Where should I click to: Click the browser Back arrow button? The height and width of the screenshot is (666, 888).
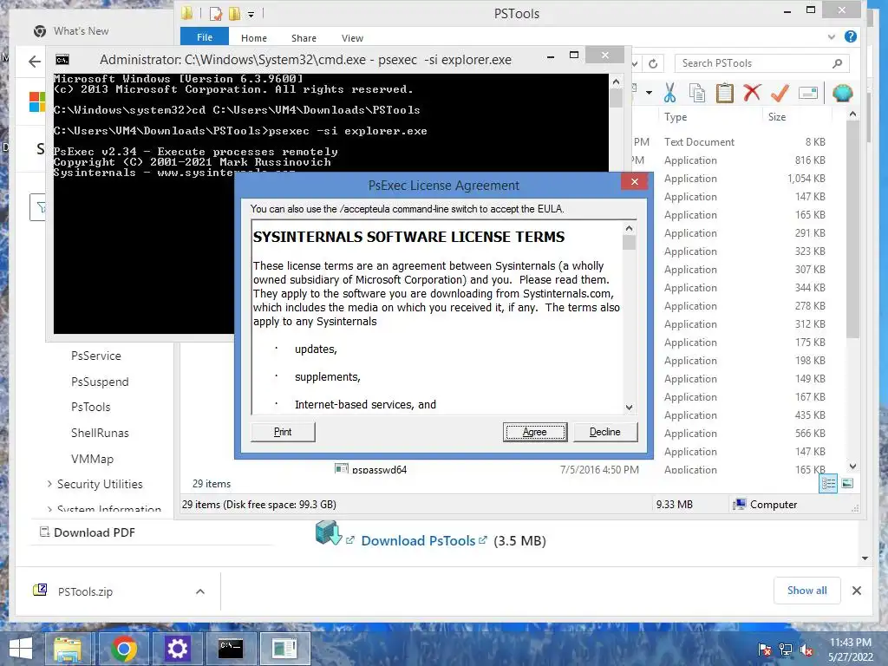coord(35,62)
